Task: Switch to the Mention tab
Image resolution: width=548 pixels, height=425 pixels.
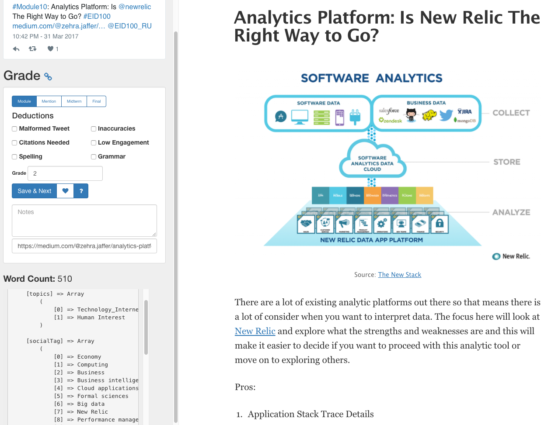Action: point(49,101)
